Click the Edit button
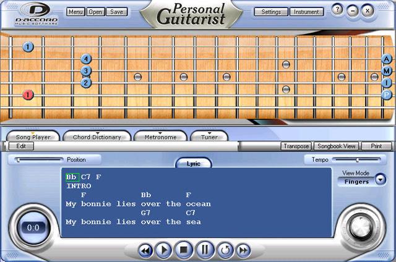The image size is (396, 262). [x=21, y=146]
